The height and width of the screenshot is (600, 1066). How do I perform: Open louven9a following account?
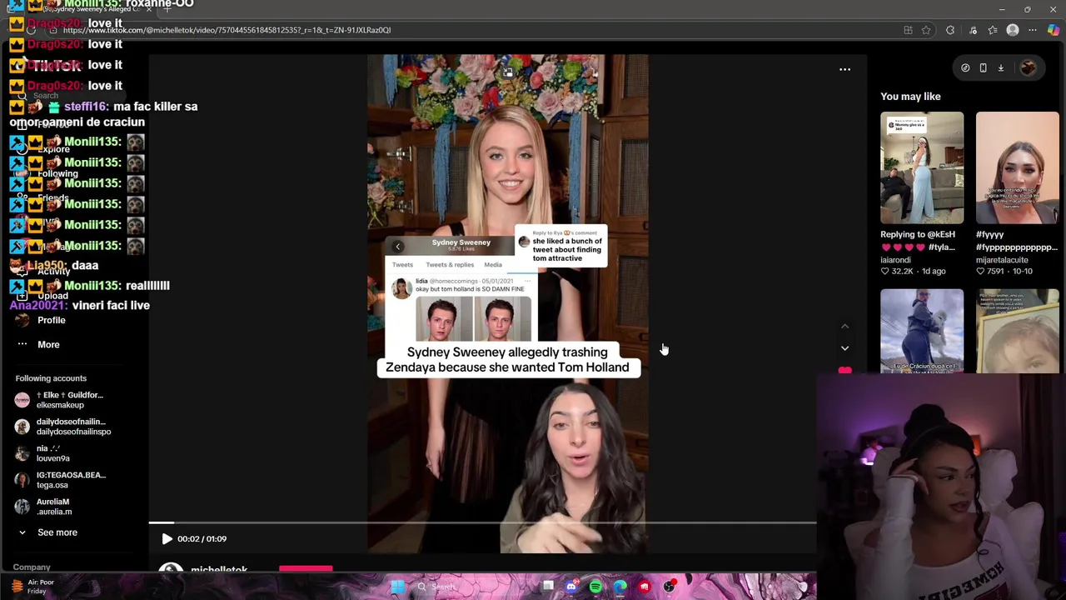click(x=43, y=453)
